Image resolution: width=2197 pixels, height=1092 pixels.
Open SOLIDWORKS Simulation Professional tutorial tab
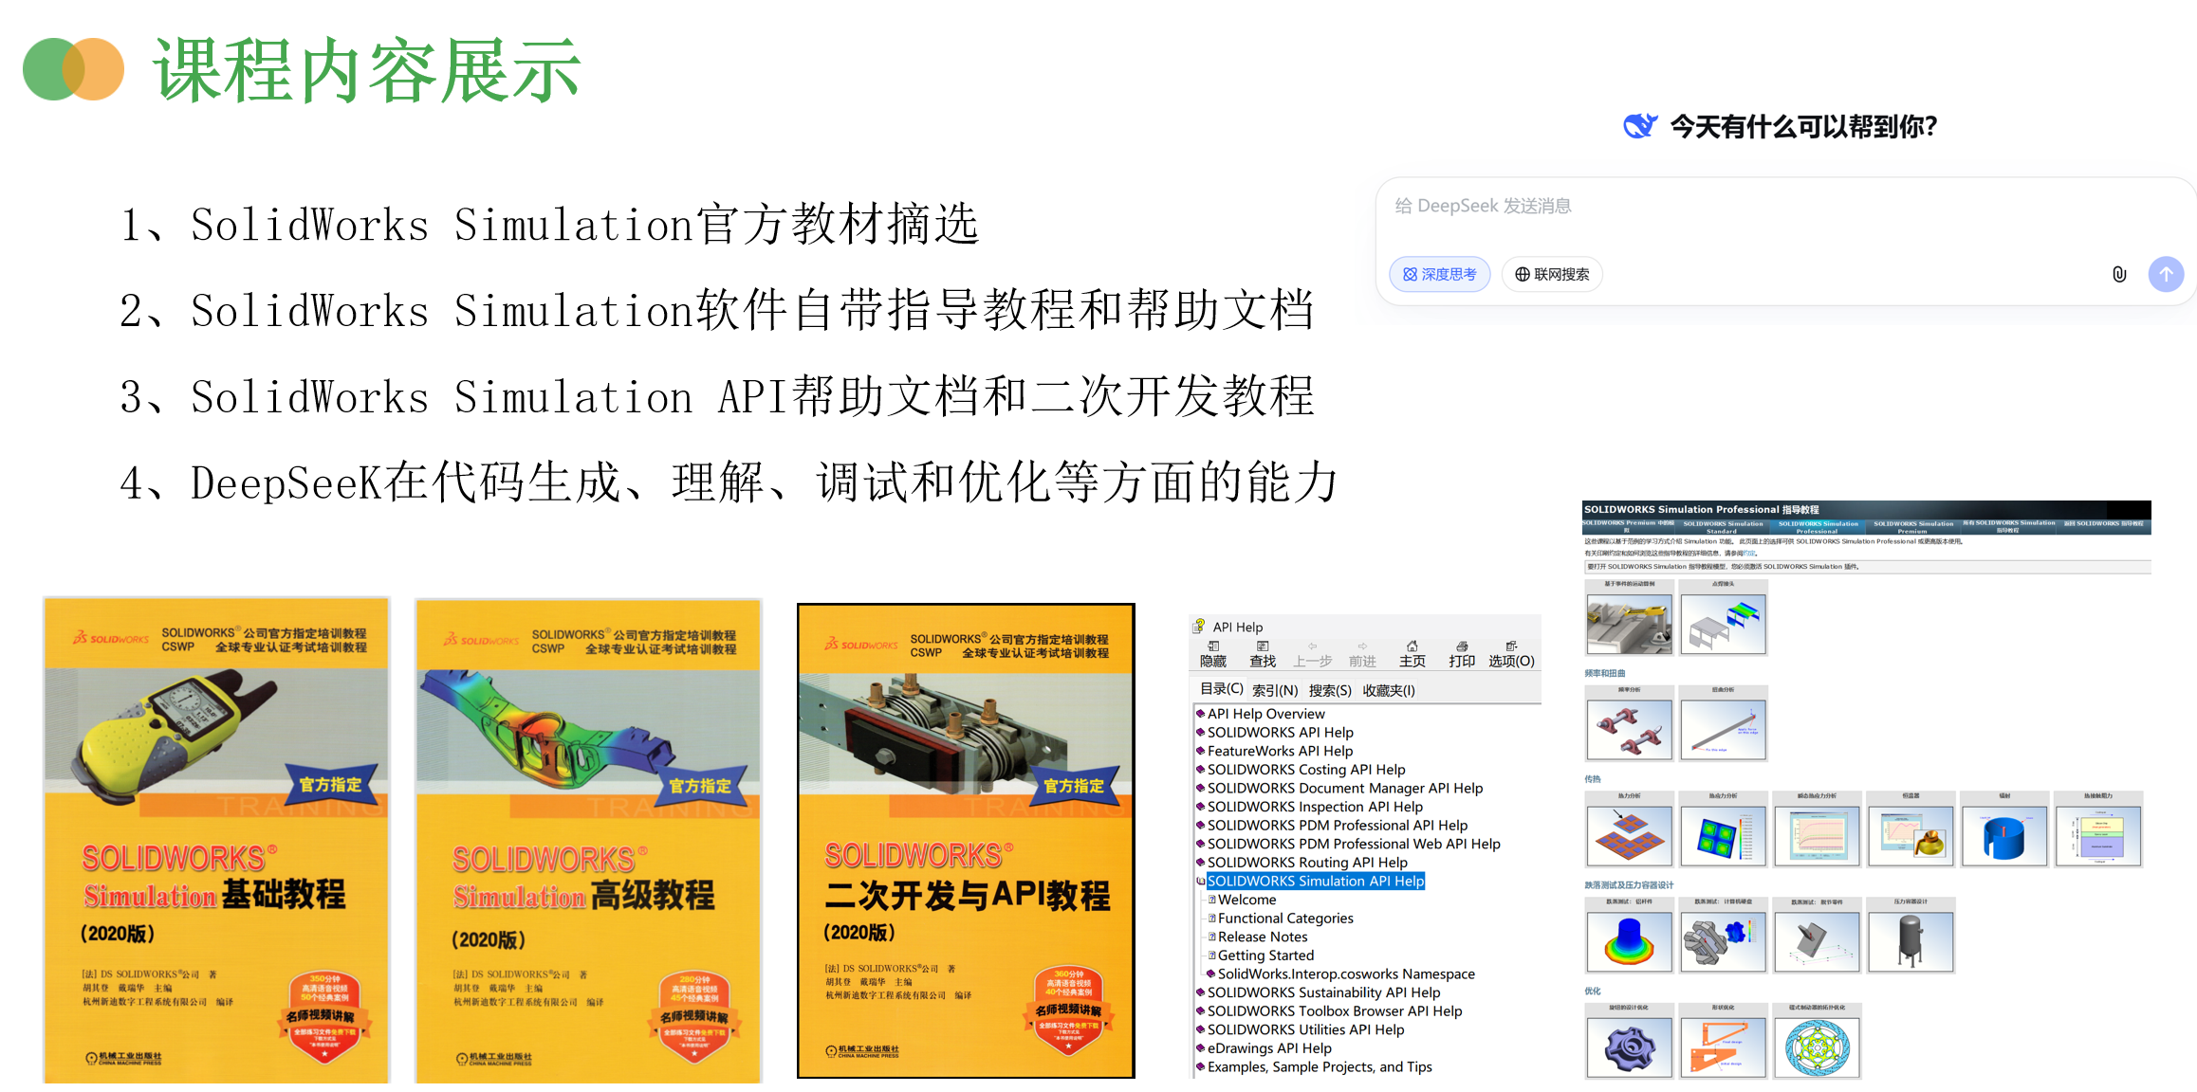pos(1818,527)
